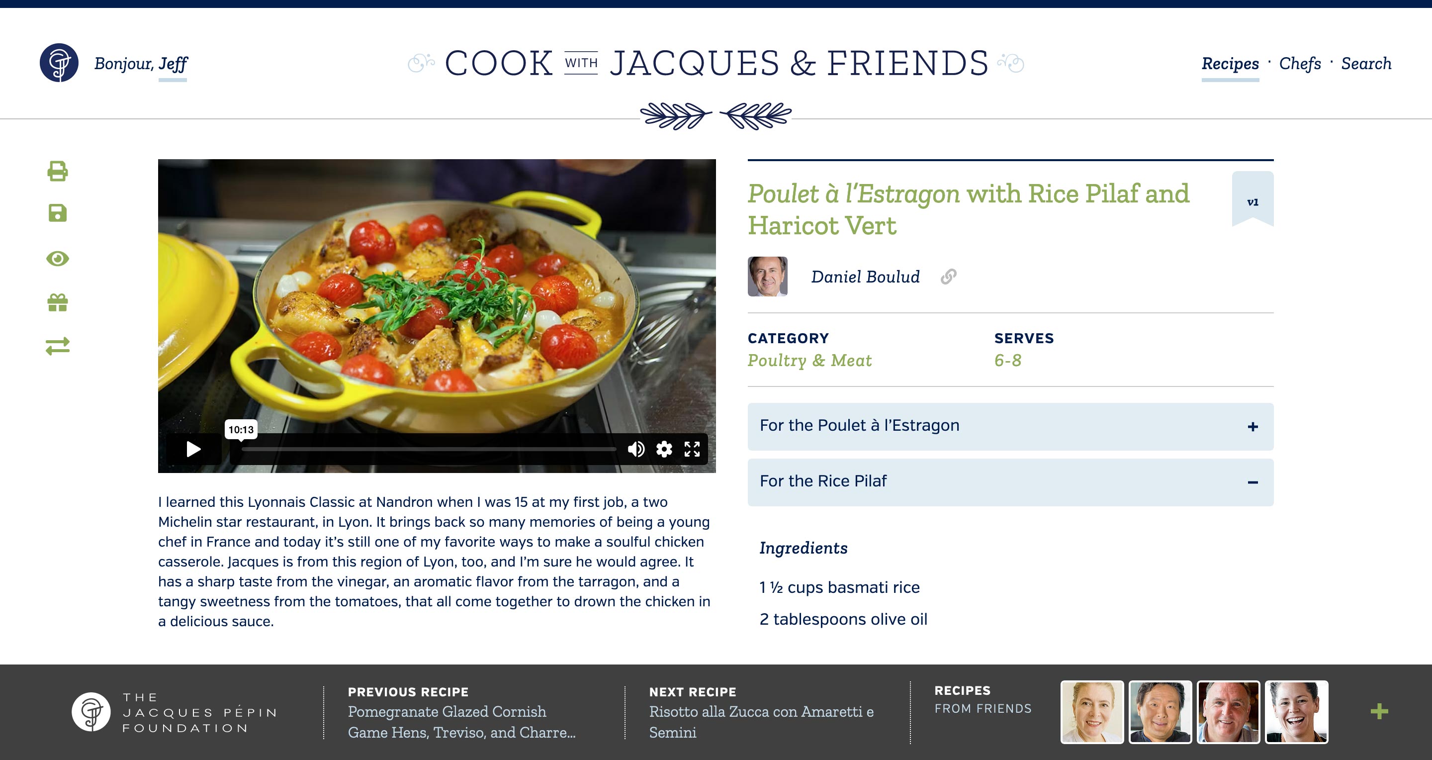Click the video progress bar

click(x=429, y=449)
